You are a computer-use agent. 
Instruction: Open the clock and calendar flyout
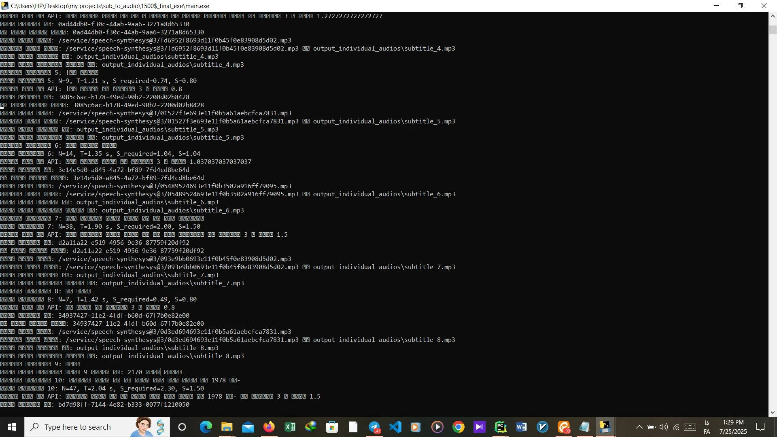point(733,427)
